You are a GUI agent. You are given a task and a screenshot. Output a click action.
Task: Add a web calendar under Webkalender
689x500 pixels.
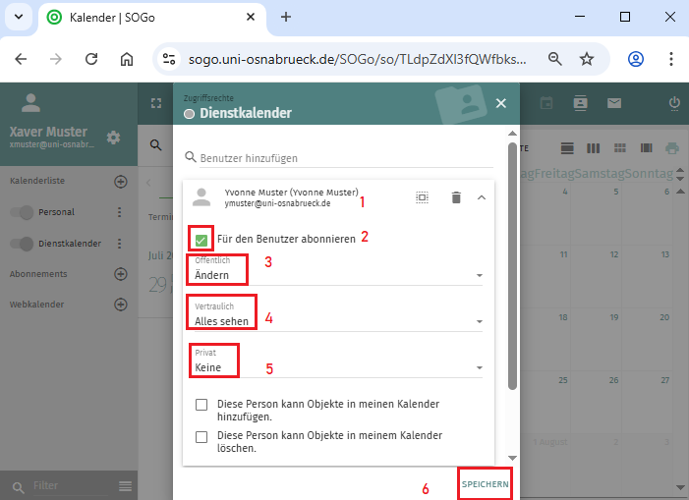(x=121, y=305)
